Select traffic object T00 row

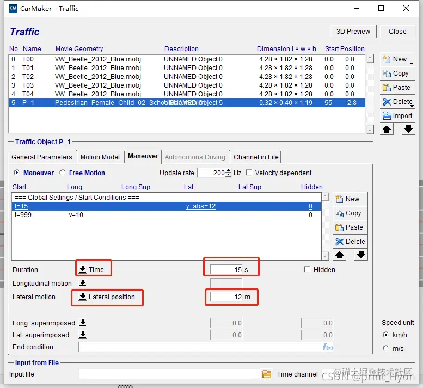(x=187, y=59)
